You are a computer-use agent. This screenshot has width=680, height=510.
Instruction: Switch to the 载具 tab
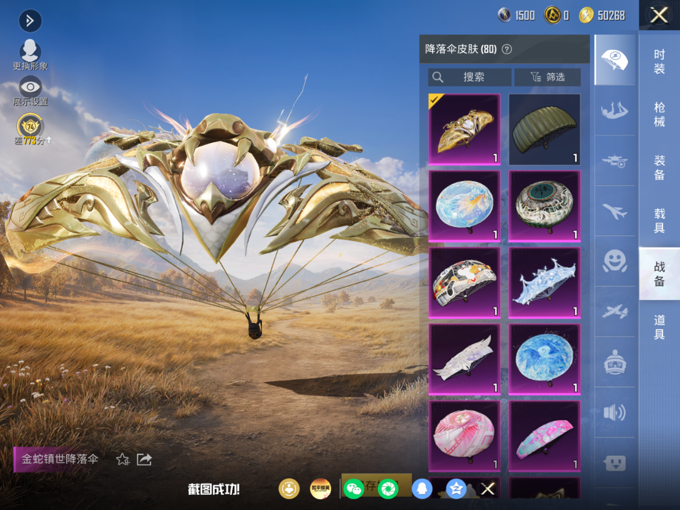click(x=660, y=221)
